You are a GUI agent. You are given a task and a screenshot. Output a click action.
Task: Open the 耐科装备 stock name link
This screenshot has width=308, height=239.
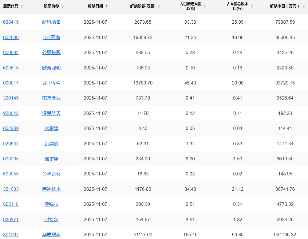[x=51, y=22]
